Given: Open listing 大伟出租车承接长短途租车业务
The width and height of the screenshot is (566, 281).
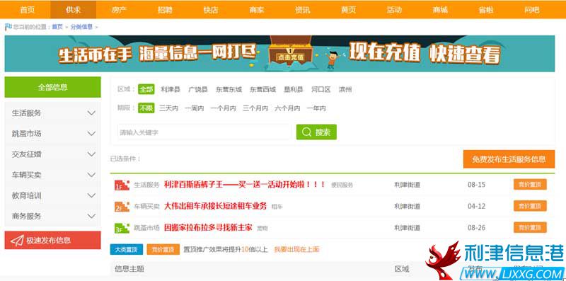Looking at the screenshot, I should click(215, 206).
